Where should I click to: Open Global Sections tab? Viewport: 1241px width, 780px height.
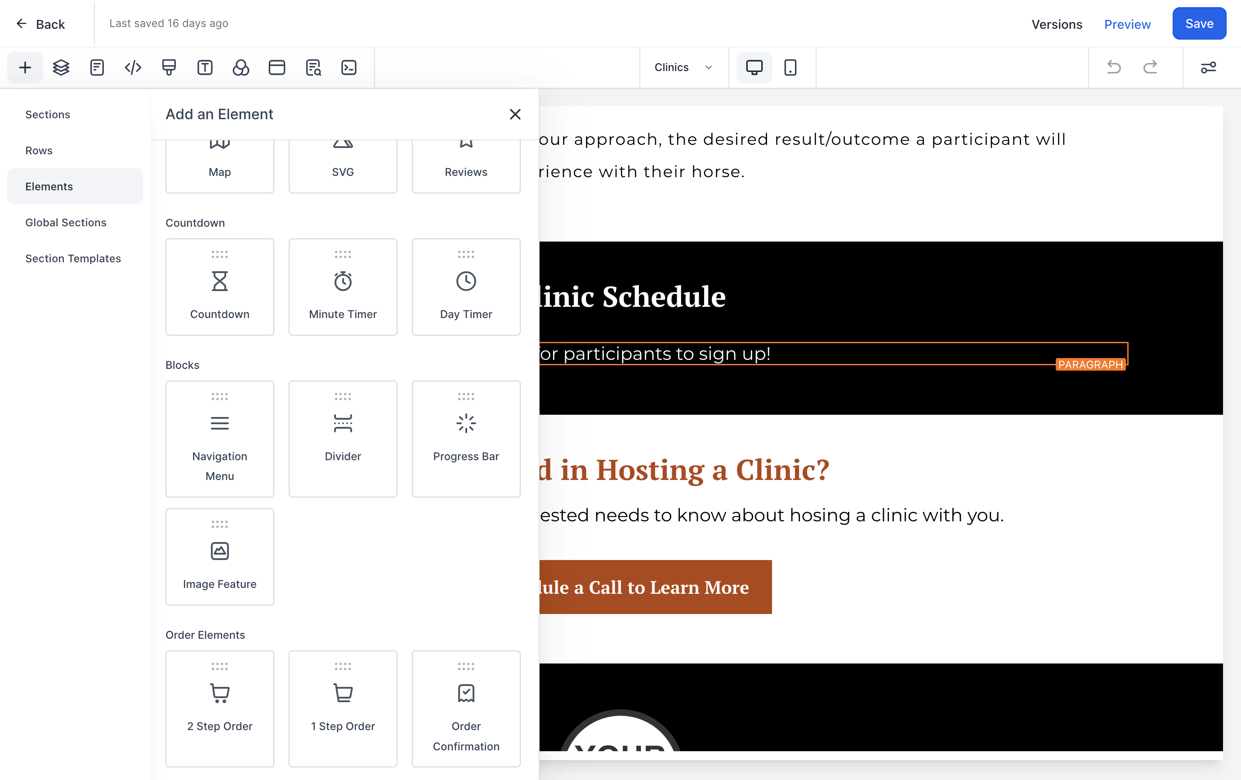point(75,222)
